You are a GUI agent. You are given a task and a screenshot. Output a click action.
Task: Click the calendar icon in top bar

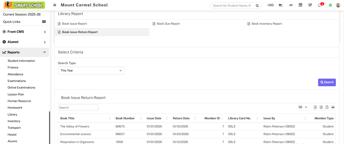point(301,5)
